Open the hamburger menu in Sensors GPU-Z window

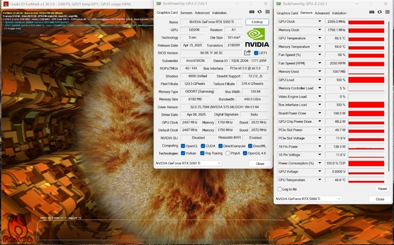tap(387, 12)
